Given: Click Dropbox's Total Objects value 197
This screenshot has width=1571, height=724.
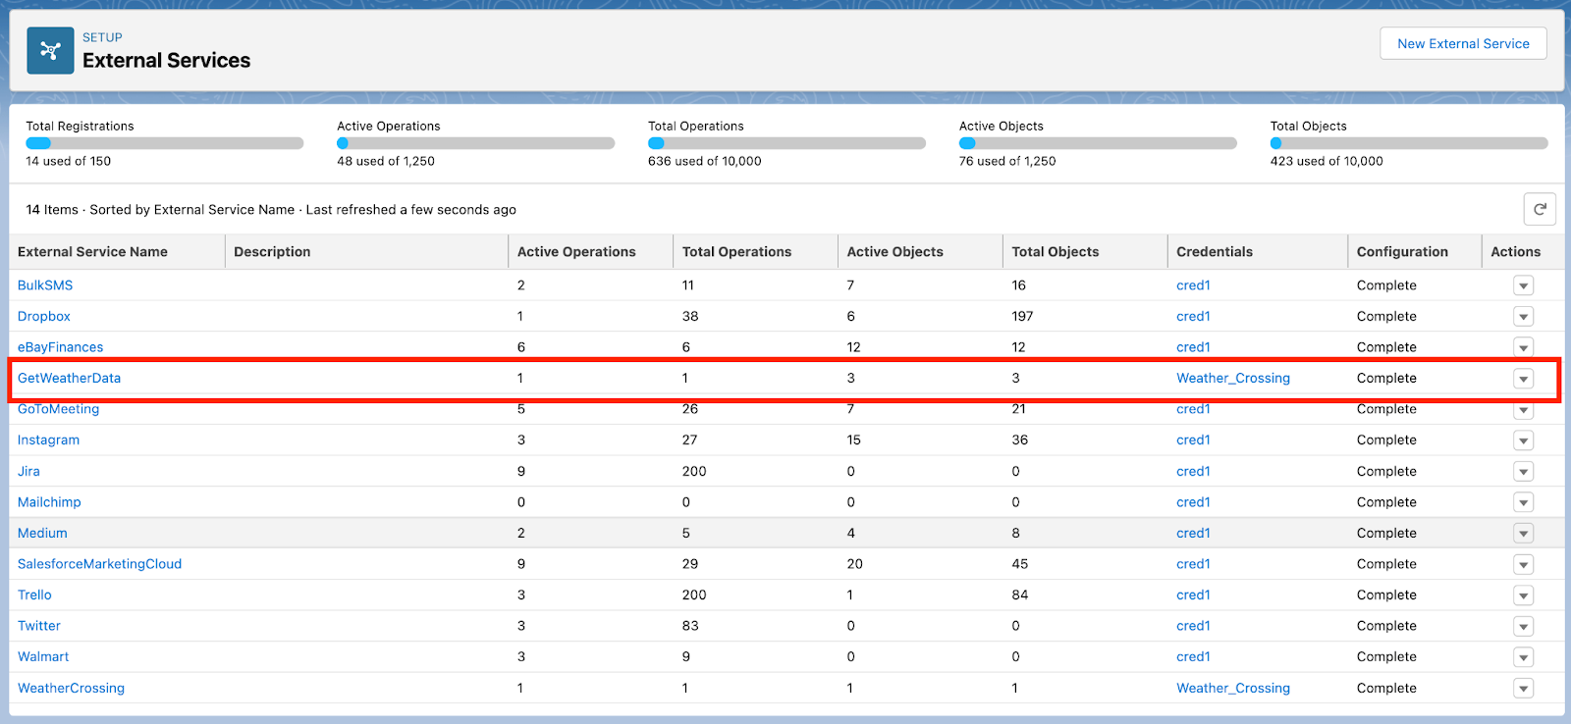Looking at the screenshot, I should click(1023, 316).
